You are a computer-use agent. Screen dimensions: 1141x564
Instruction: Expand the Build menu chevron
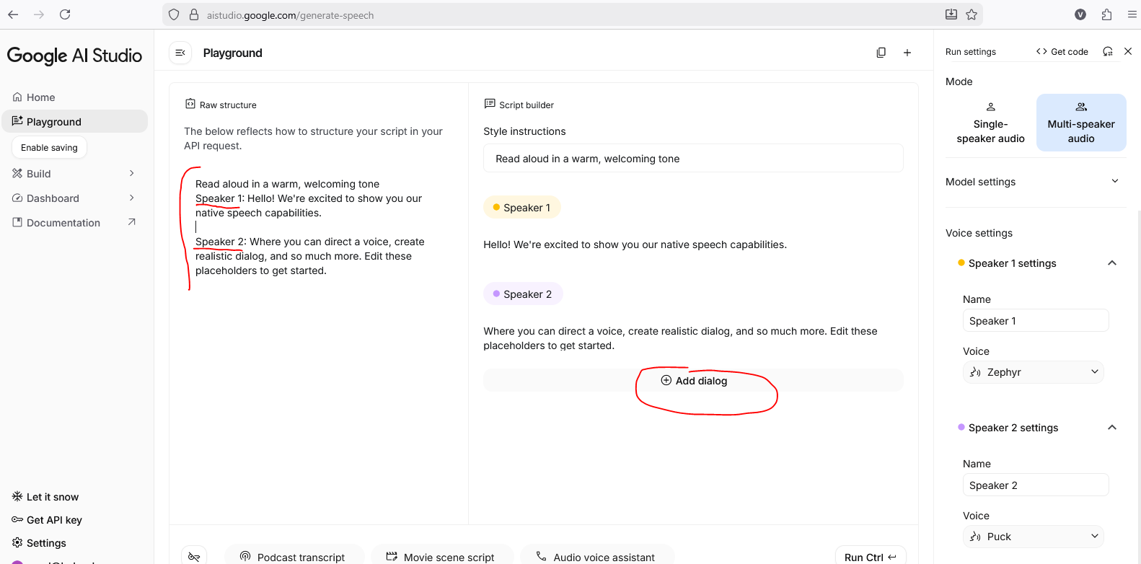point(132,173)
